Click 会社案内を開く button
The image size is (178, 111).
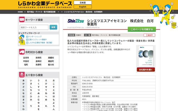tap(146, 70)
